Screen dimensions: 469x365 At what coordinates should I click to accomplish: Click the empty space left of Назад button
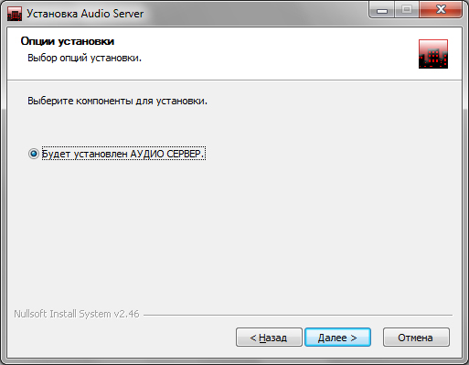point(122,338)
